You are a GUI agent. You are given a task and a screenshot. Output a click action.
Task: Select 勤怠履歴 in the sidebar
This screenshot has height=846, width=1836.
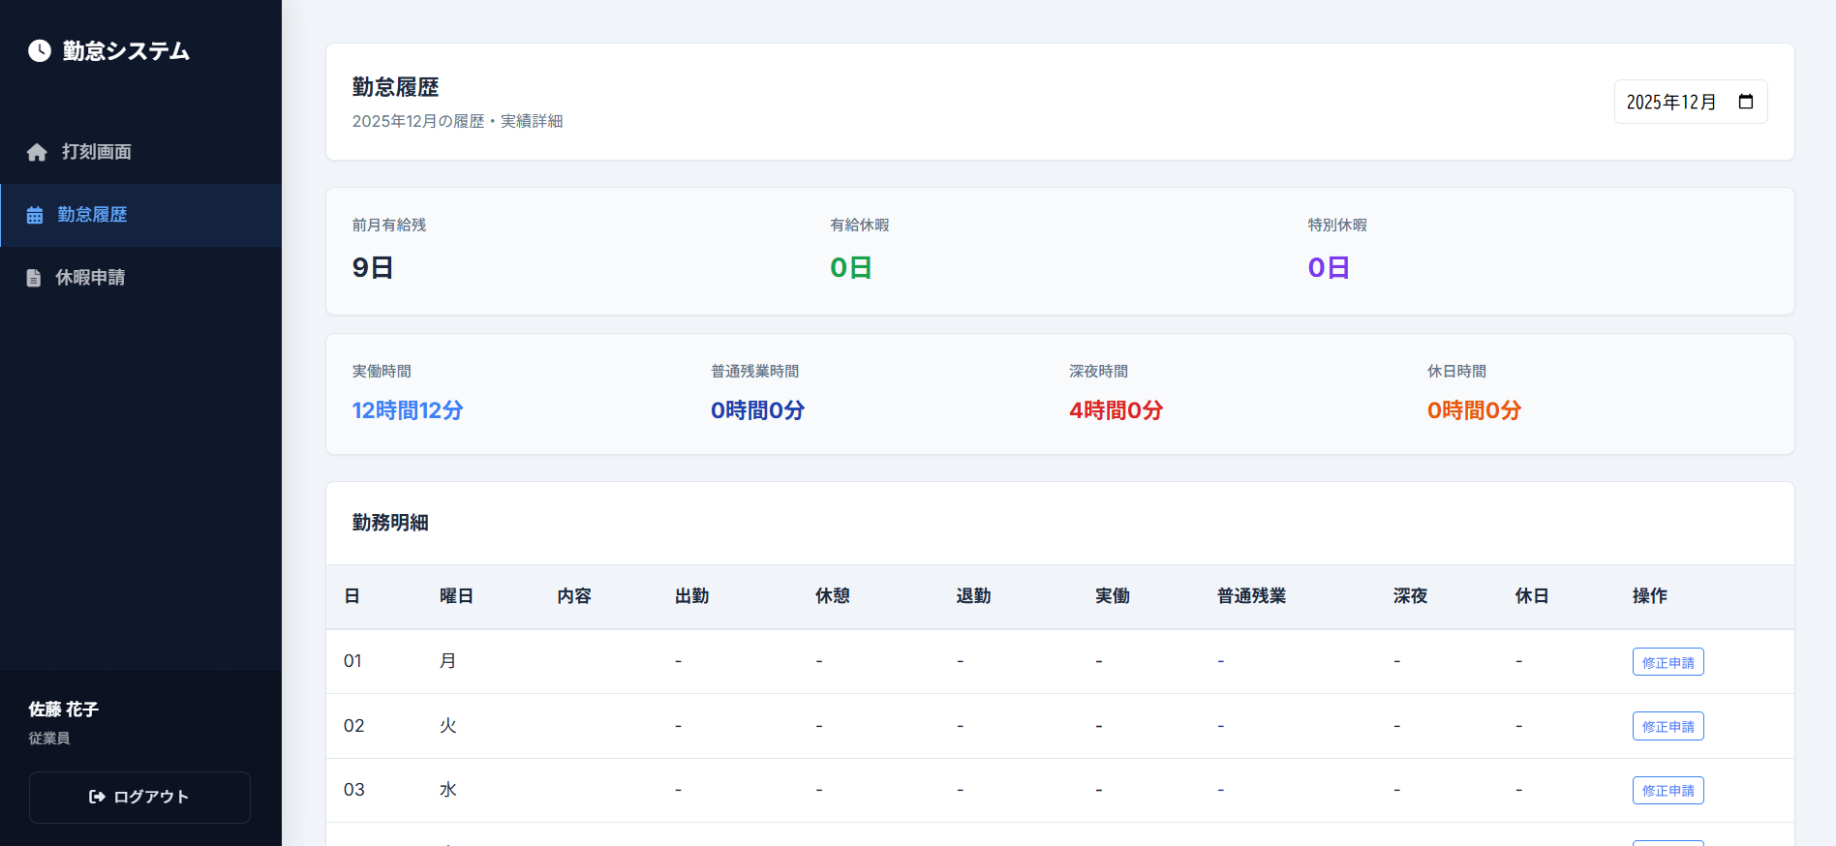coord(92,215)
